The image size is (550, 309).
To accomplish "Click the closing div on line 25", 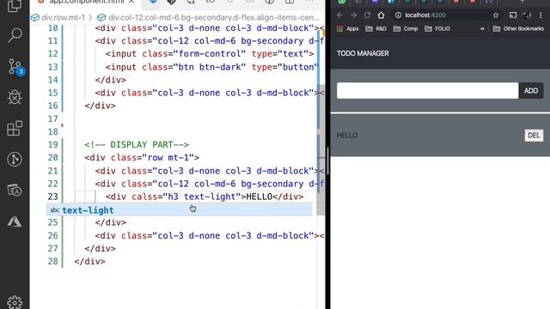I will click(111, 222).
